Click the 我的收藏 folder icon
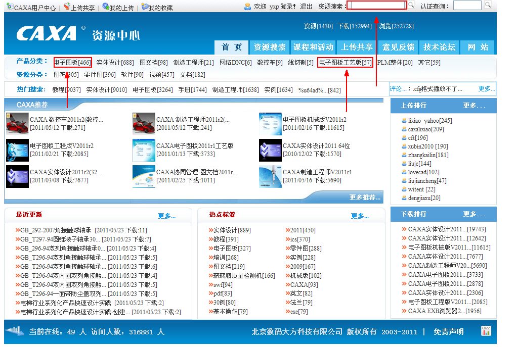Viewport: 518px width, 347px height. pyautogui.click(x=145, y=7)
